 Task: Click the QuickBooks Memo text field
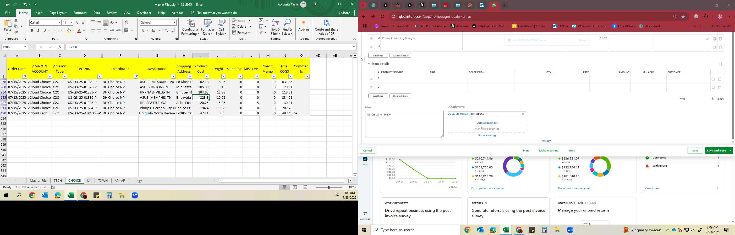pos(404,124)
